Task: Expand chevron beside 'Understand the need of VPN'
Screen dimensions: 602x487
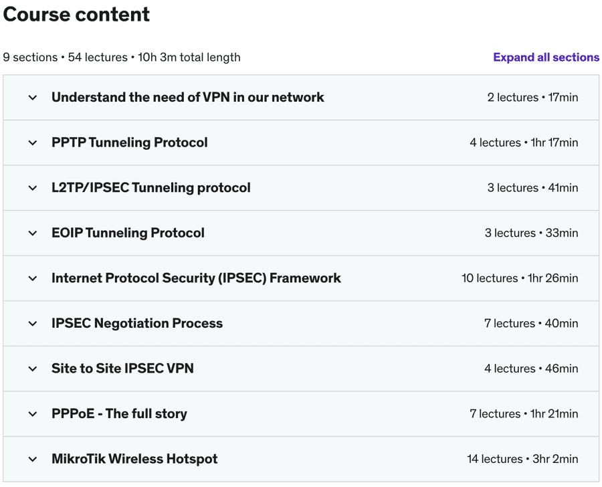Action: point(33,98)
